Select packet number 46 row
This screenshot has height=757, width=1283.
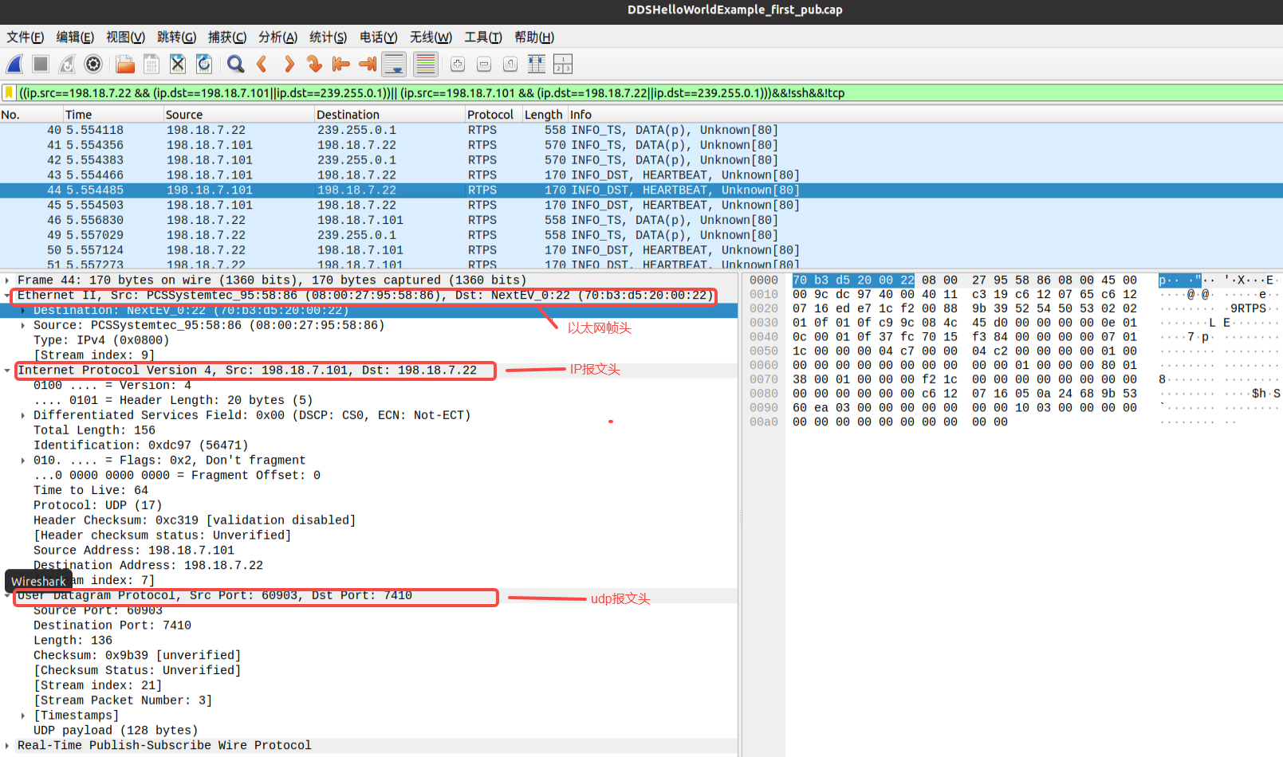641,221
